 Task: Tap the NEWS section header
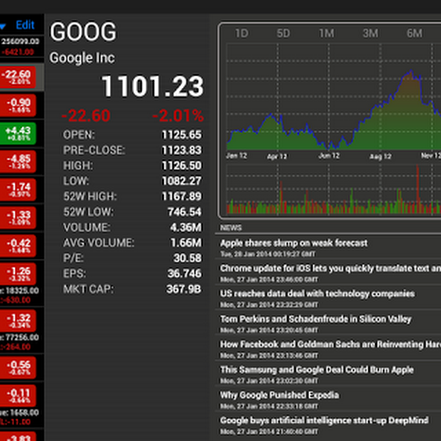click(x=231, y=227)
